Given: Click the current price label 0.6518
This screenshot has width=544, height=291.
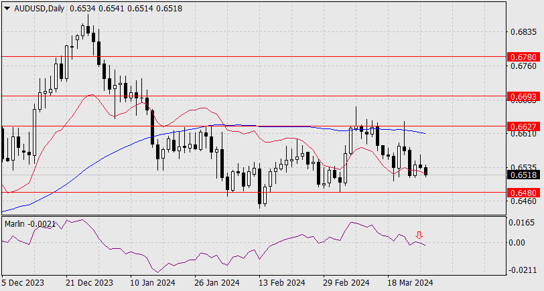Looking at the screenshot, I should [x=523, y=175].
